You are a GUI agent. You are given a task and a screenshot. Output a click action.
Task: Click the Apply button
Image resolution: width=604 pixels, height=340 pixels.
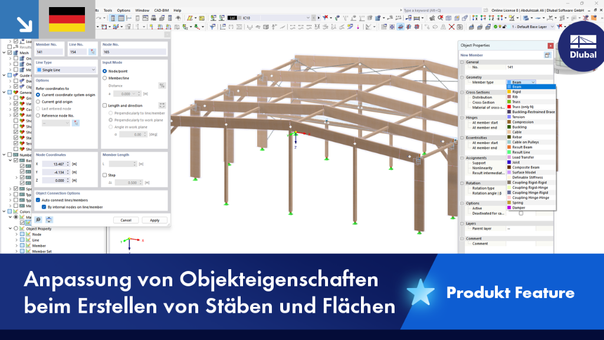[x=155, y=220]
